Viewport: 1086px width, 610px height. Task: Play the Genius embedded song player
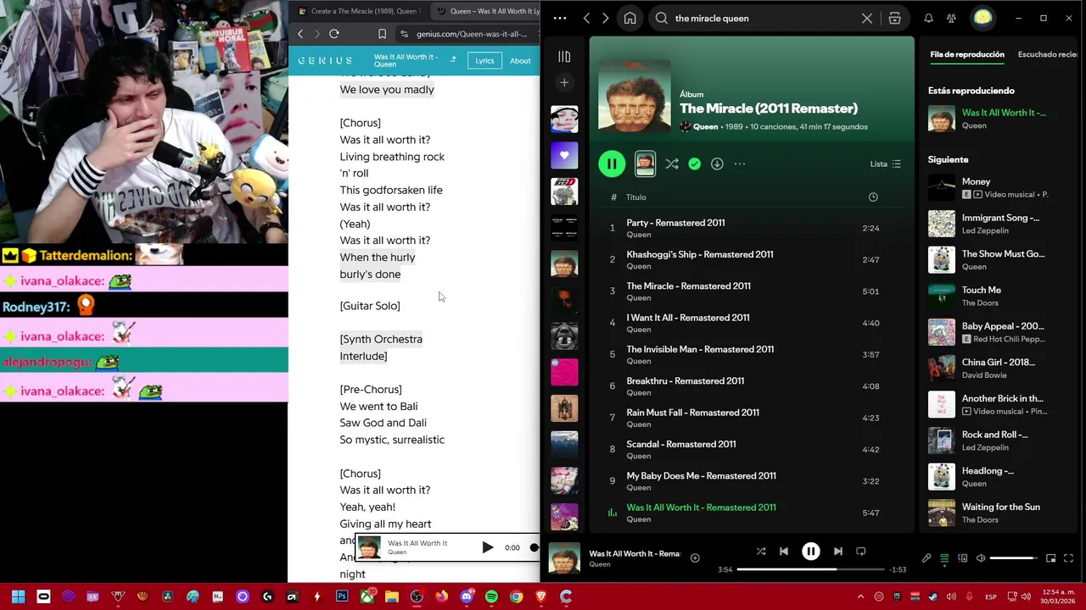[x=488, y=548]
